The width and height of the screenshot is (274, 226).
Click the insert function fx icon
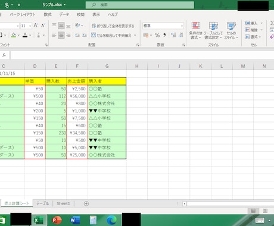click(x=4, y=55)
